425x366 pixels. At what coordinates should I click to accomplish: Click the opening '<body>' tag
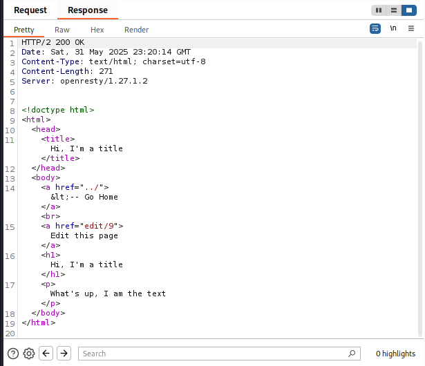tap(46, 177)
